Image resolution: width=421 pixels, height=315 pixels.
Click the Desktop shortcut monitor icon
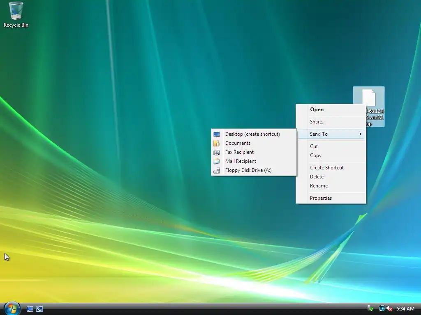217,134
